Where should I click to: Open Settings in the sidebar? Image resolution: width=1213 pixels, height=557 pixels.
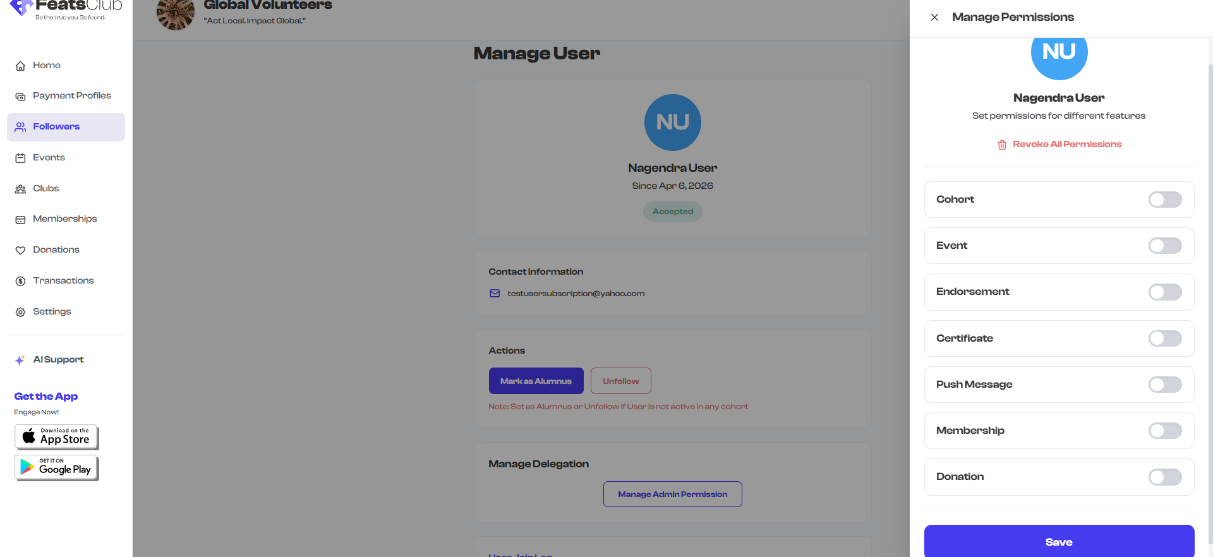66,312
